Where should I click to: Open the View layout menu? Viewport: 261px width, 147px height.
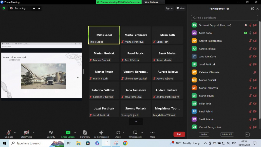tap(181, 8)
